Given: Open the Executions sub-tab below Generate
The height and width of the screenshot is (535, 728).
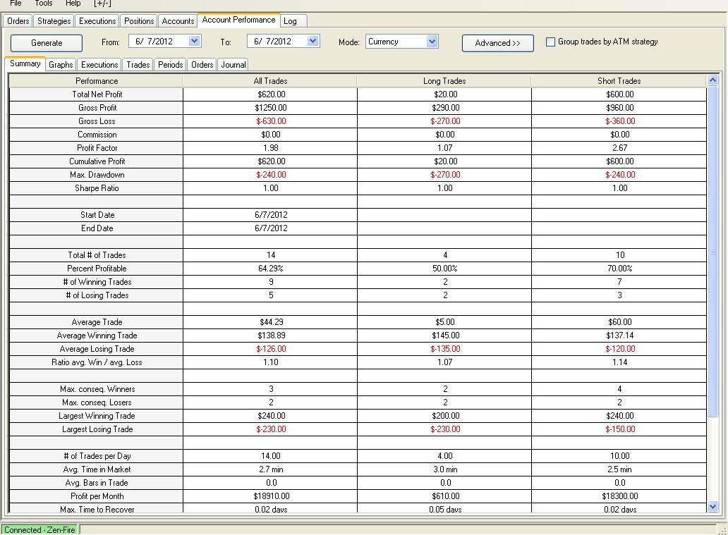Looking at the screenshot, I should pyautogui.click(x=99, y=65).
